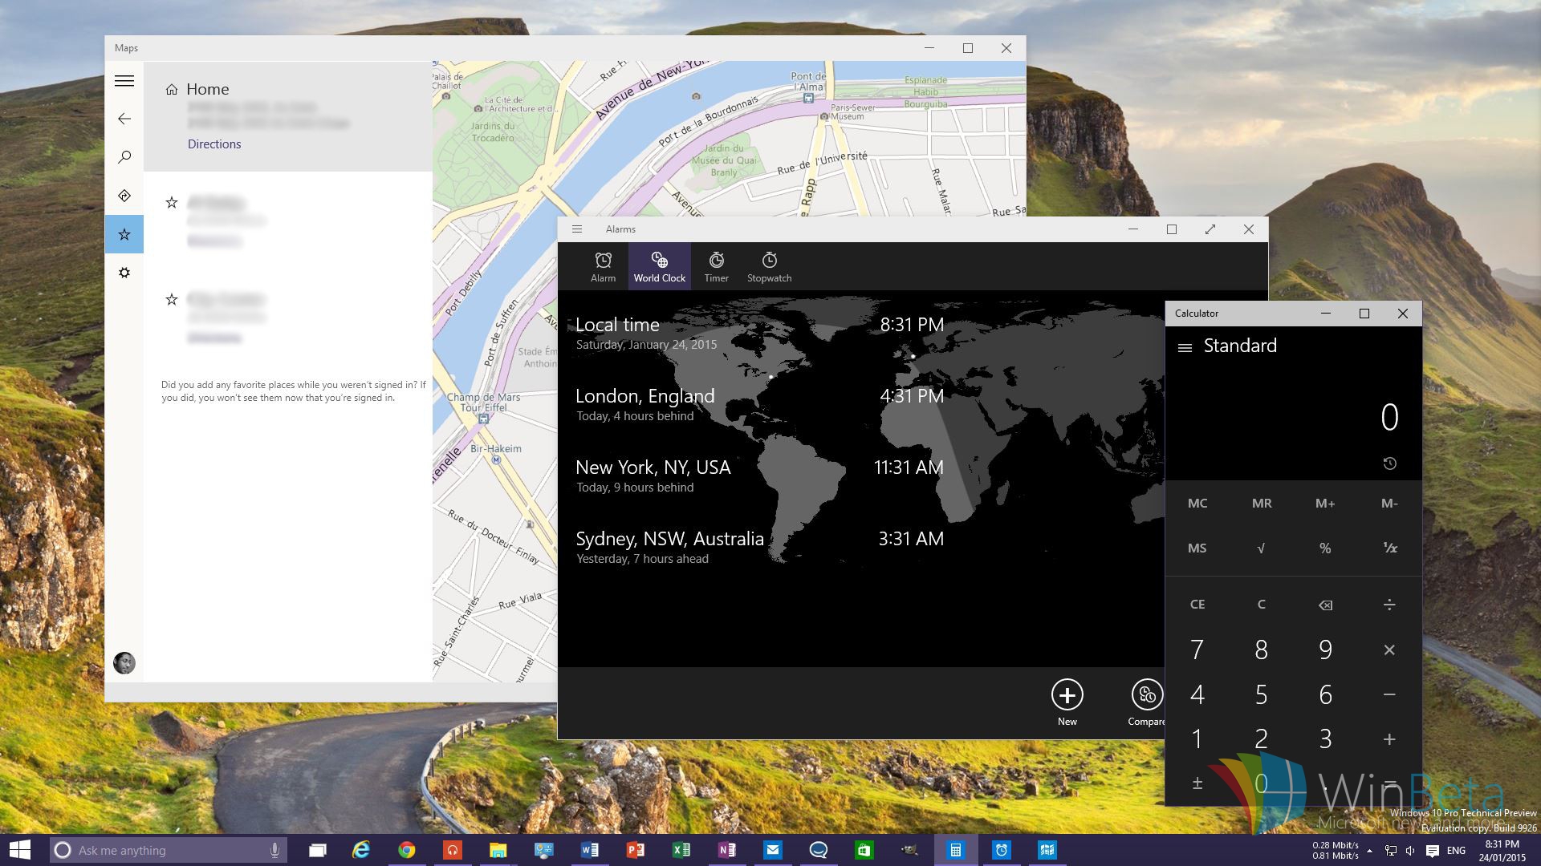Switch to the Timer tab in Alarms

pyautogui.click(x=716, y=266)
